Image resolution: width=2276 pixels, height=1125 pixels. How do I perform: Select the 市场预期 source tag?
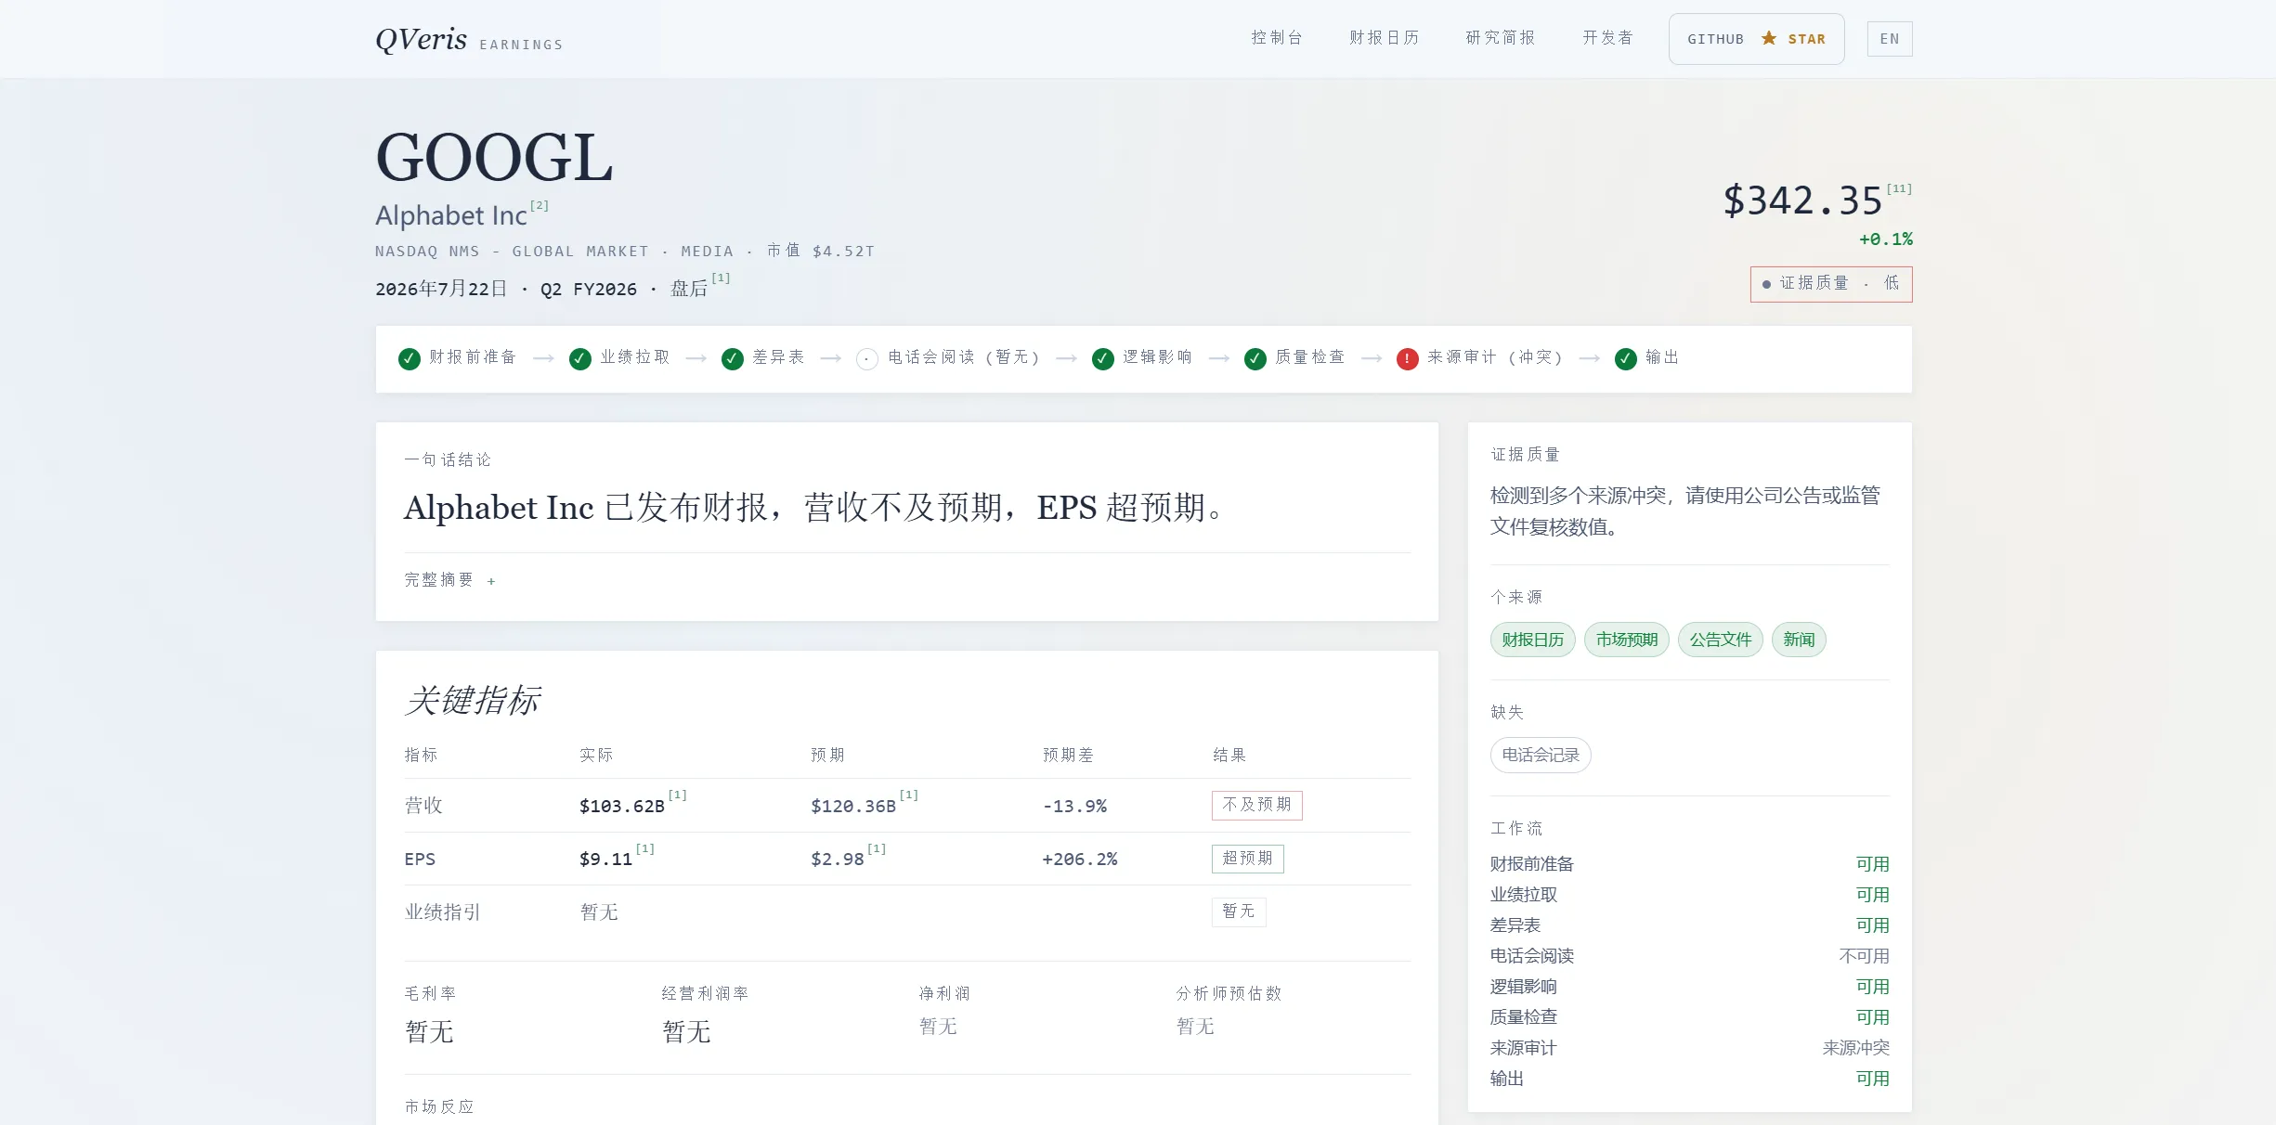[x=1627, y=640]
